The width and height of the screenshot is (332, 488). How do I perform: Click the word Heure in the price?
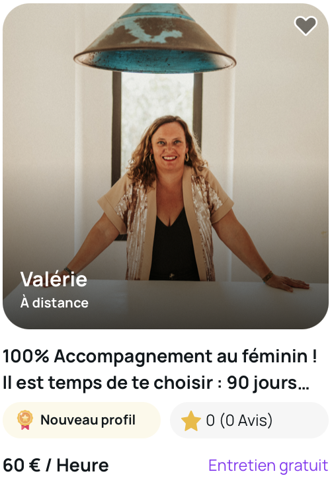(x=83, y=466)
